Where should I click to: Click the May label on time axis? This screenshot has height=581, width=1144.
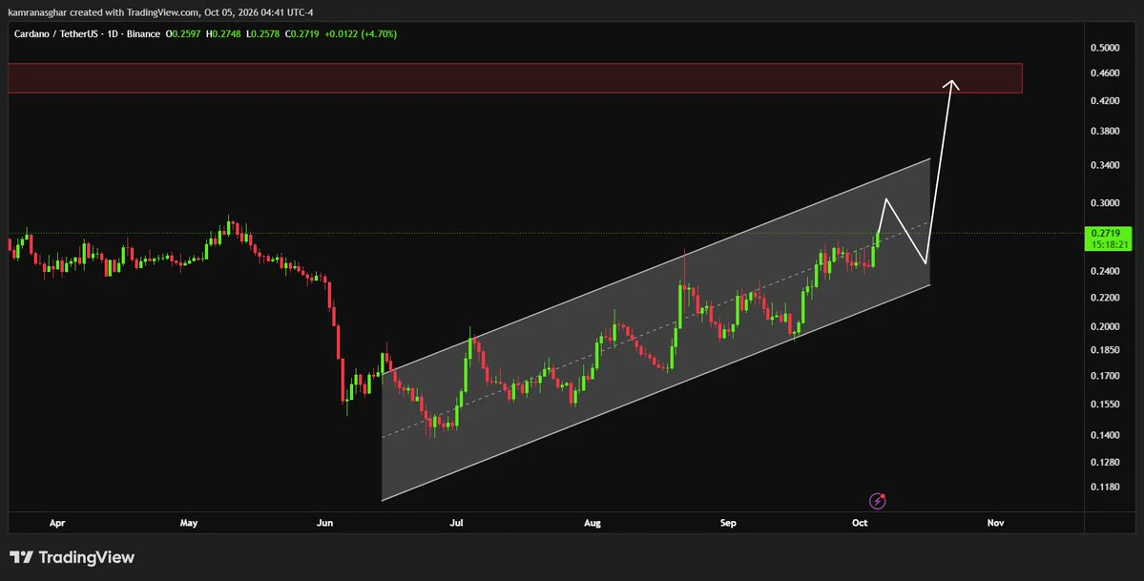pyautogui.click(x=189, y=524)
